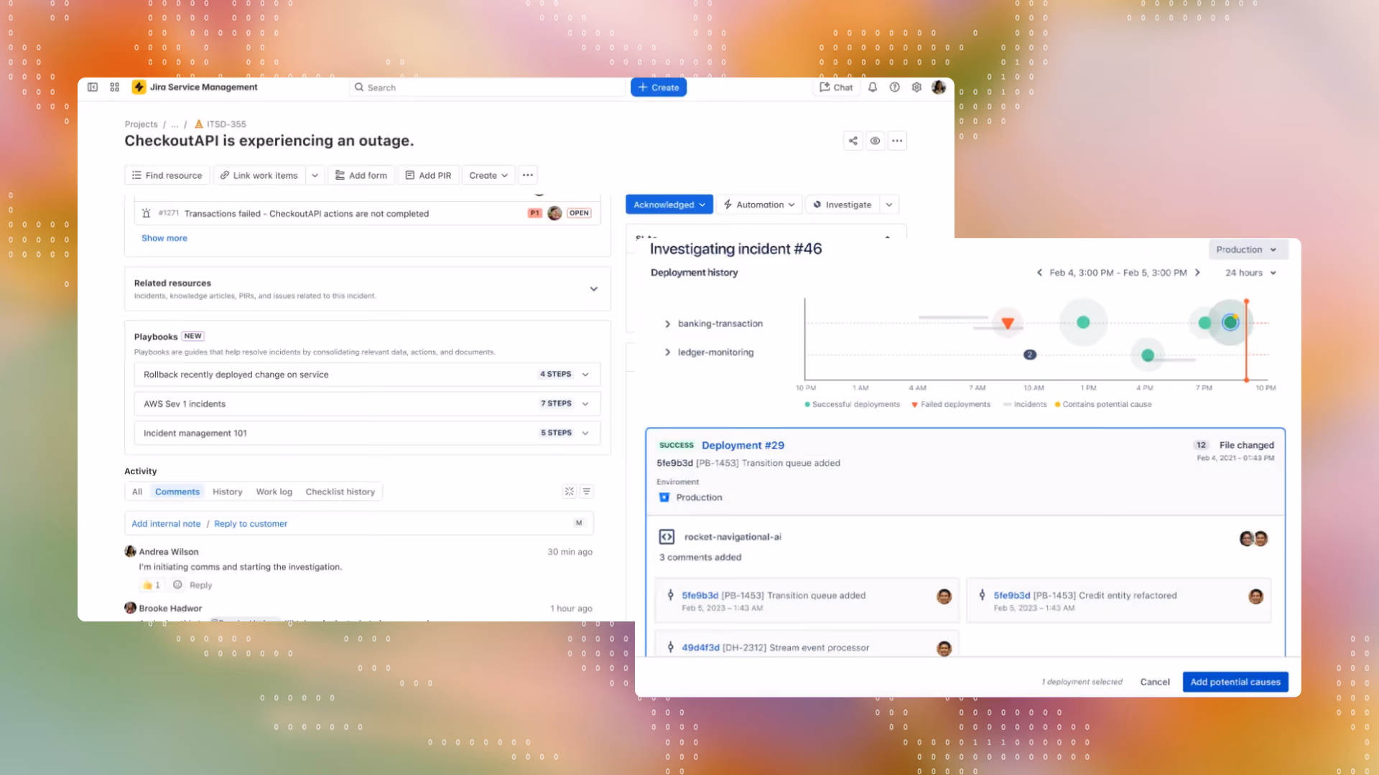Click the activity sort order icon
The width and height of the screenshot is (1379, 775).
tap(587, 492)
